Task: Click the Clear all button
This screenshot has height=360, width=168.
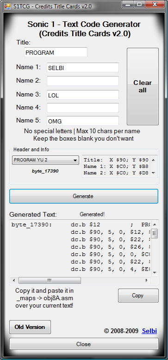Action: click(x=143, y=86)
